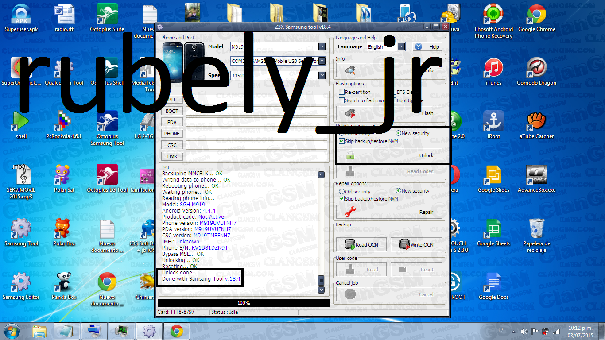This screenshot has height=340, width=605.
Task: Click log scrollbar down arrow
Action: [x=322, y=290]
